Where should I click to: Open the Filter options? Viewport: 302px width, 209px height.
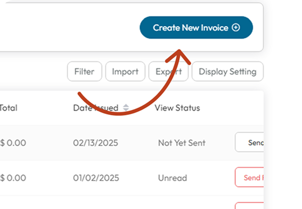84,72
